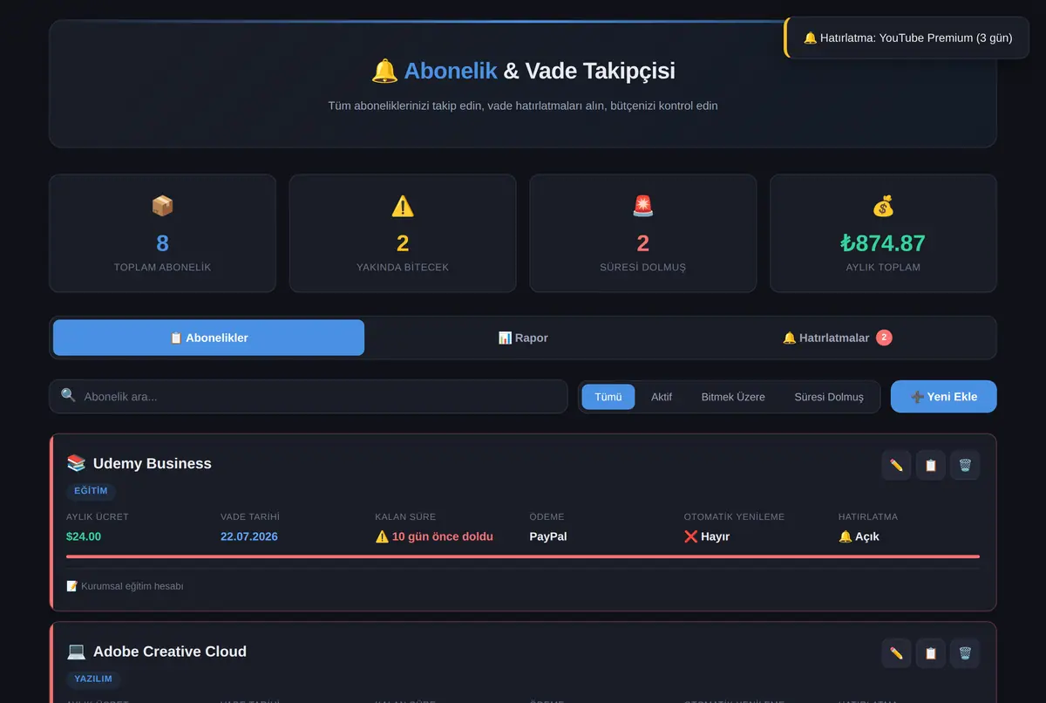
Task: Click the Adobe Creative Cloud title
Action: click(170, 652)
